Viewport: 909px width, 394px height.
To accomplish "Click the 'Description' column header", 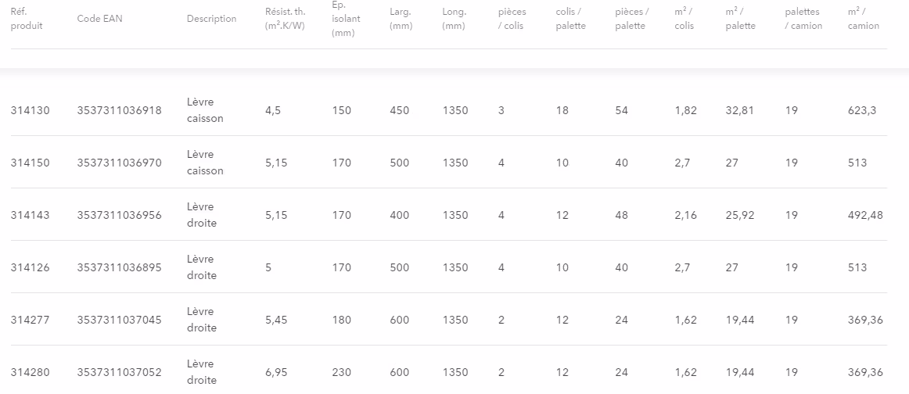I will click(x=211, y=19).
